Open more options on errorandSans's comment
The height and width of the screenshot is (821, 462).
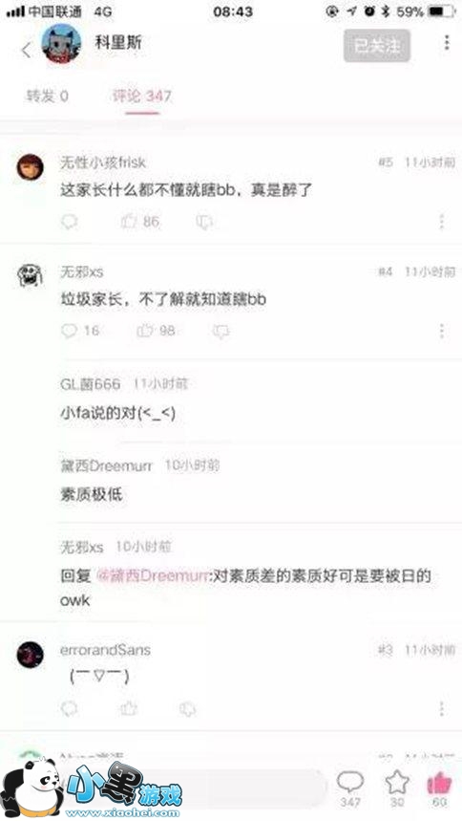click(x=442, y=709)
